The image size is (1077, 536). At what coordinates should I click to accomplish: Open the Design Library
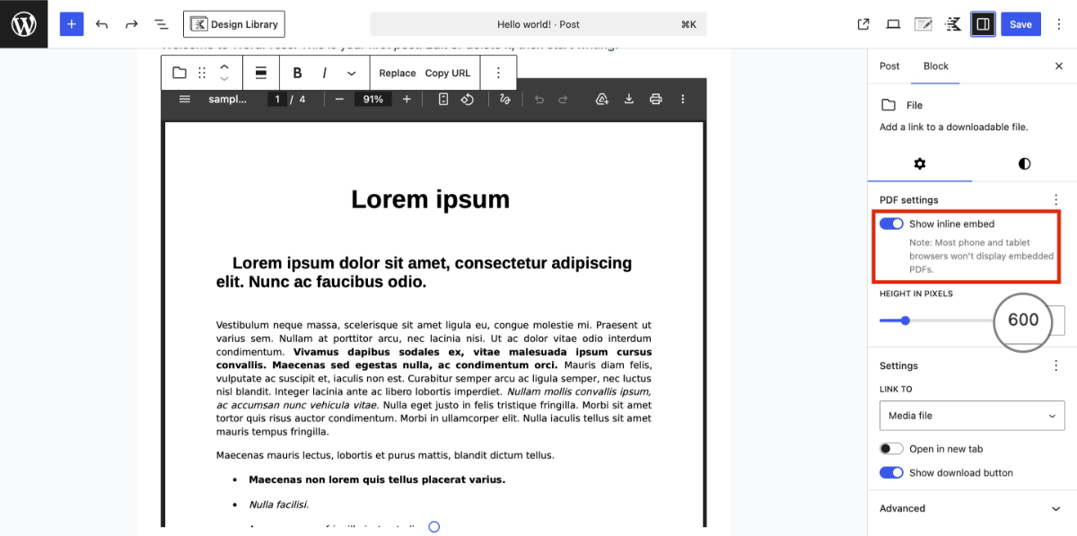click(x=234, y=24)
